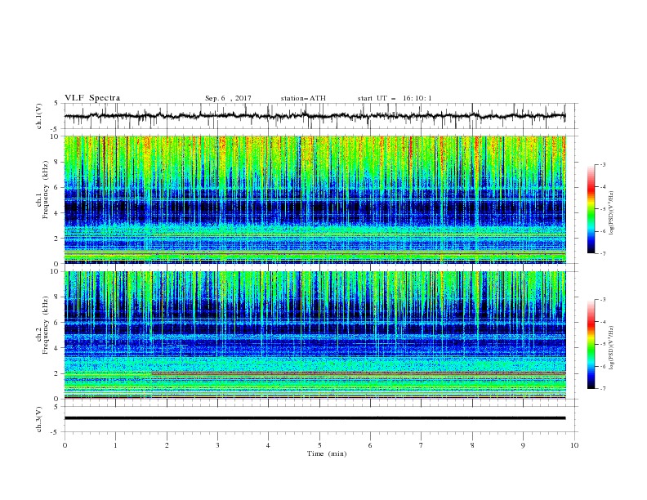647x500 pixels.
Task: Click the "0" kHz tick of ch.2 spectrogram
Action: point(57,399)
